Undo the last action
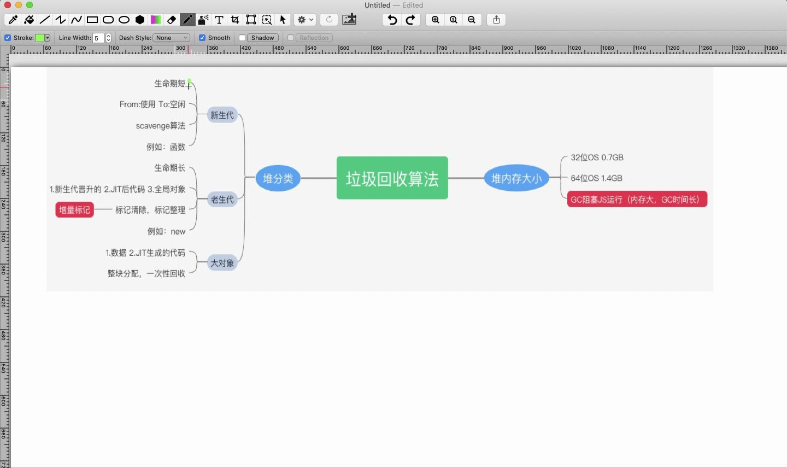Viewport: 787px width, 468px height. pos(392,20)
